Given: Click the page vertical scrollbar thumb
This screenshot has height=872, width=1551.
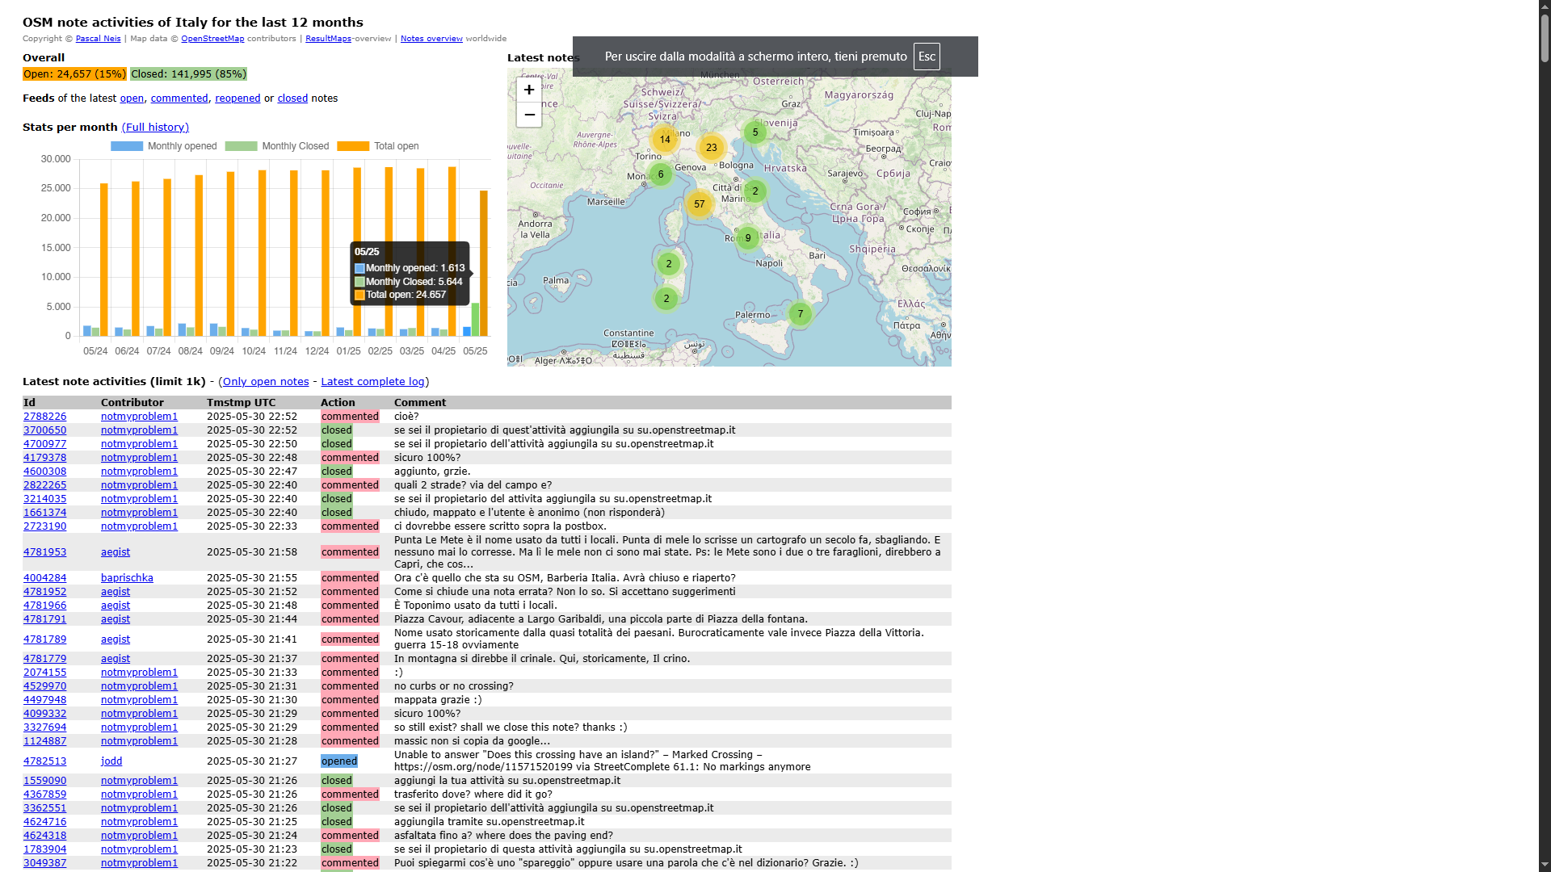Looking at the screenshot, I should (1545, 38).
